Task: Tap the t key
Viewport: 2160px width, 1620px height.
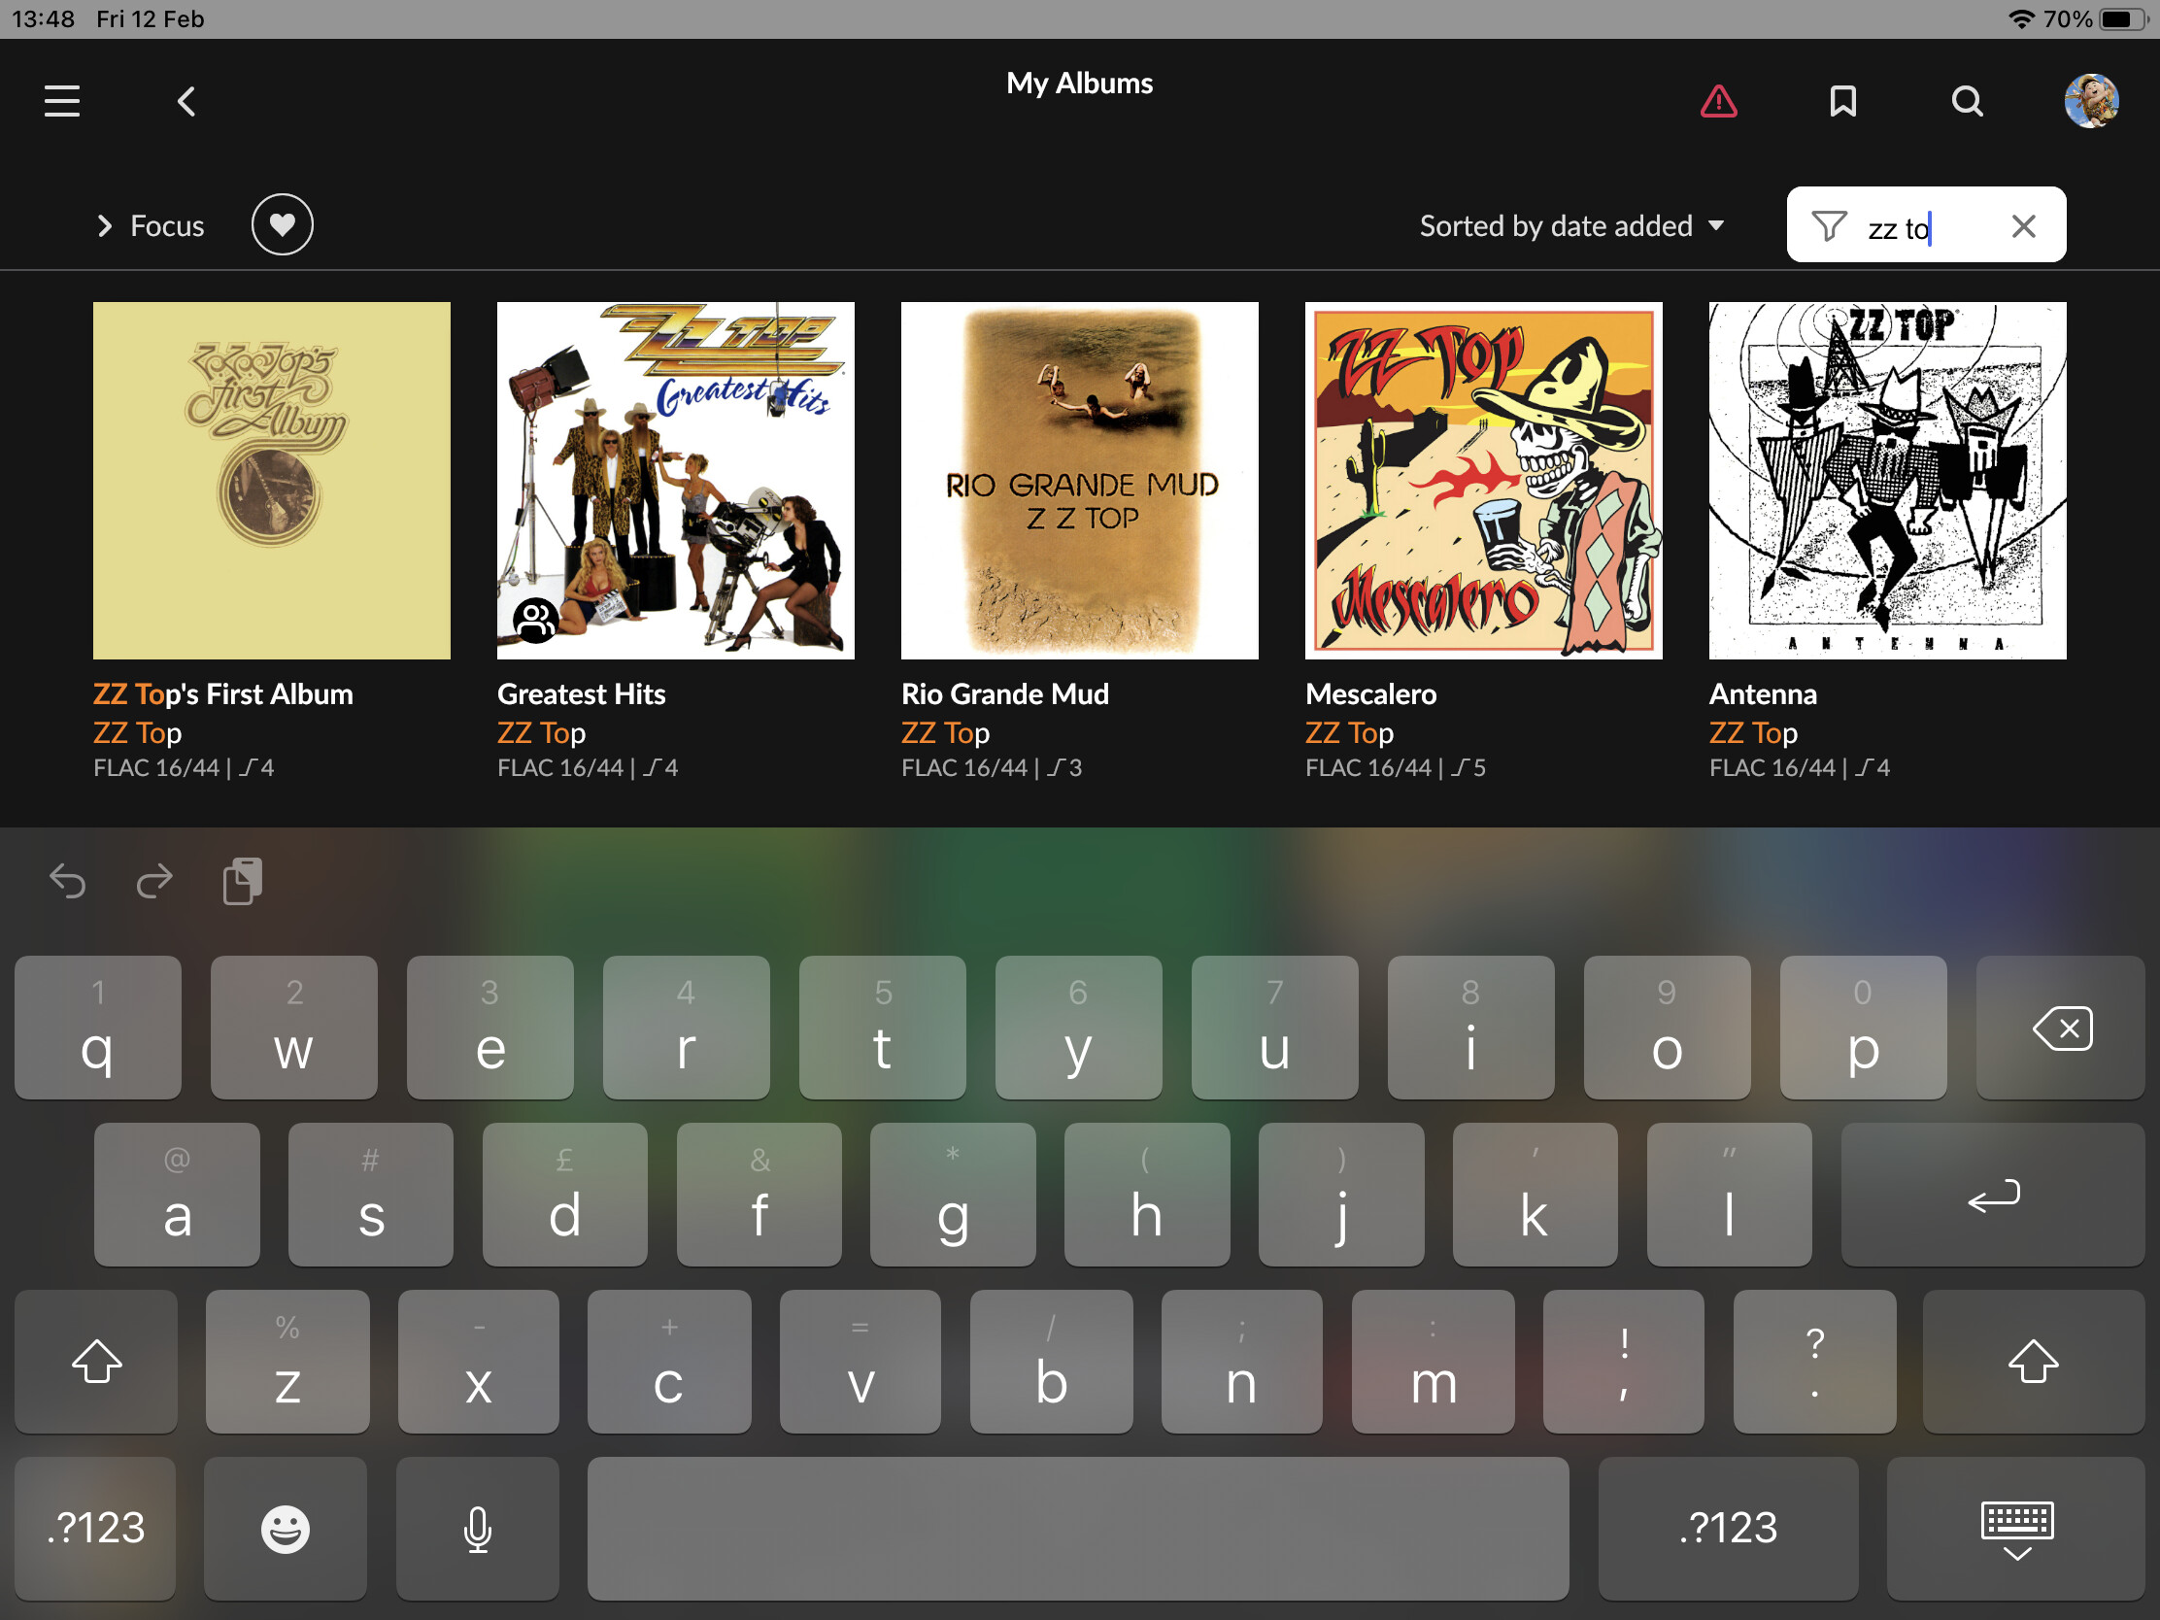Action: pos(882,1029)
